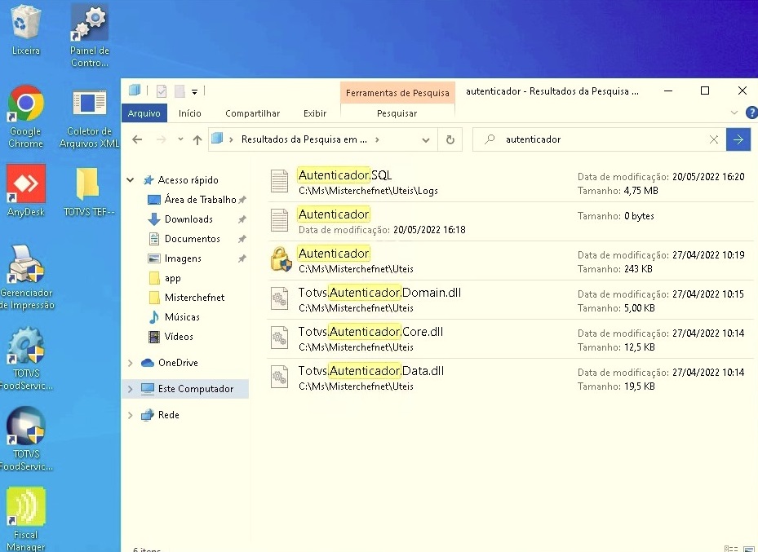Click chevron after Resultados da Pesquisa em
This screenshot has height=552, width=758.
[377, 139]
